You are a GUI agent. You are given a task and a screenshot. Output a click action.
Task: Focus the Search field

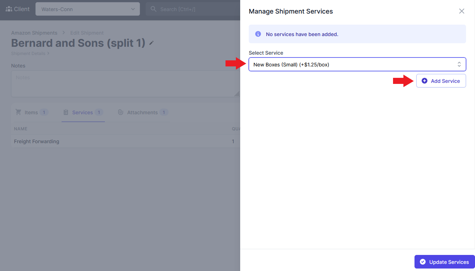[x=193, y=9]
